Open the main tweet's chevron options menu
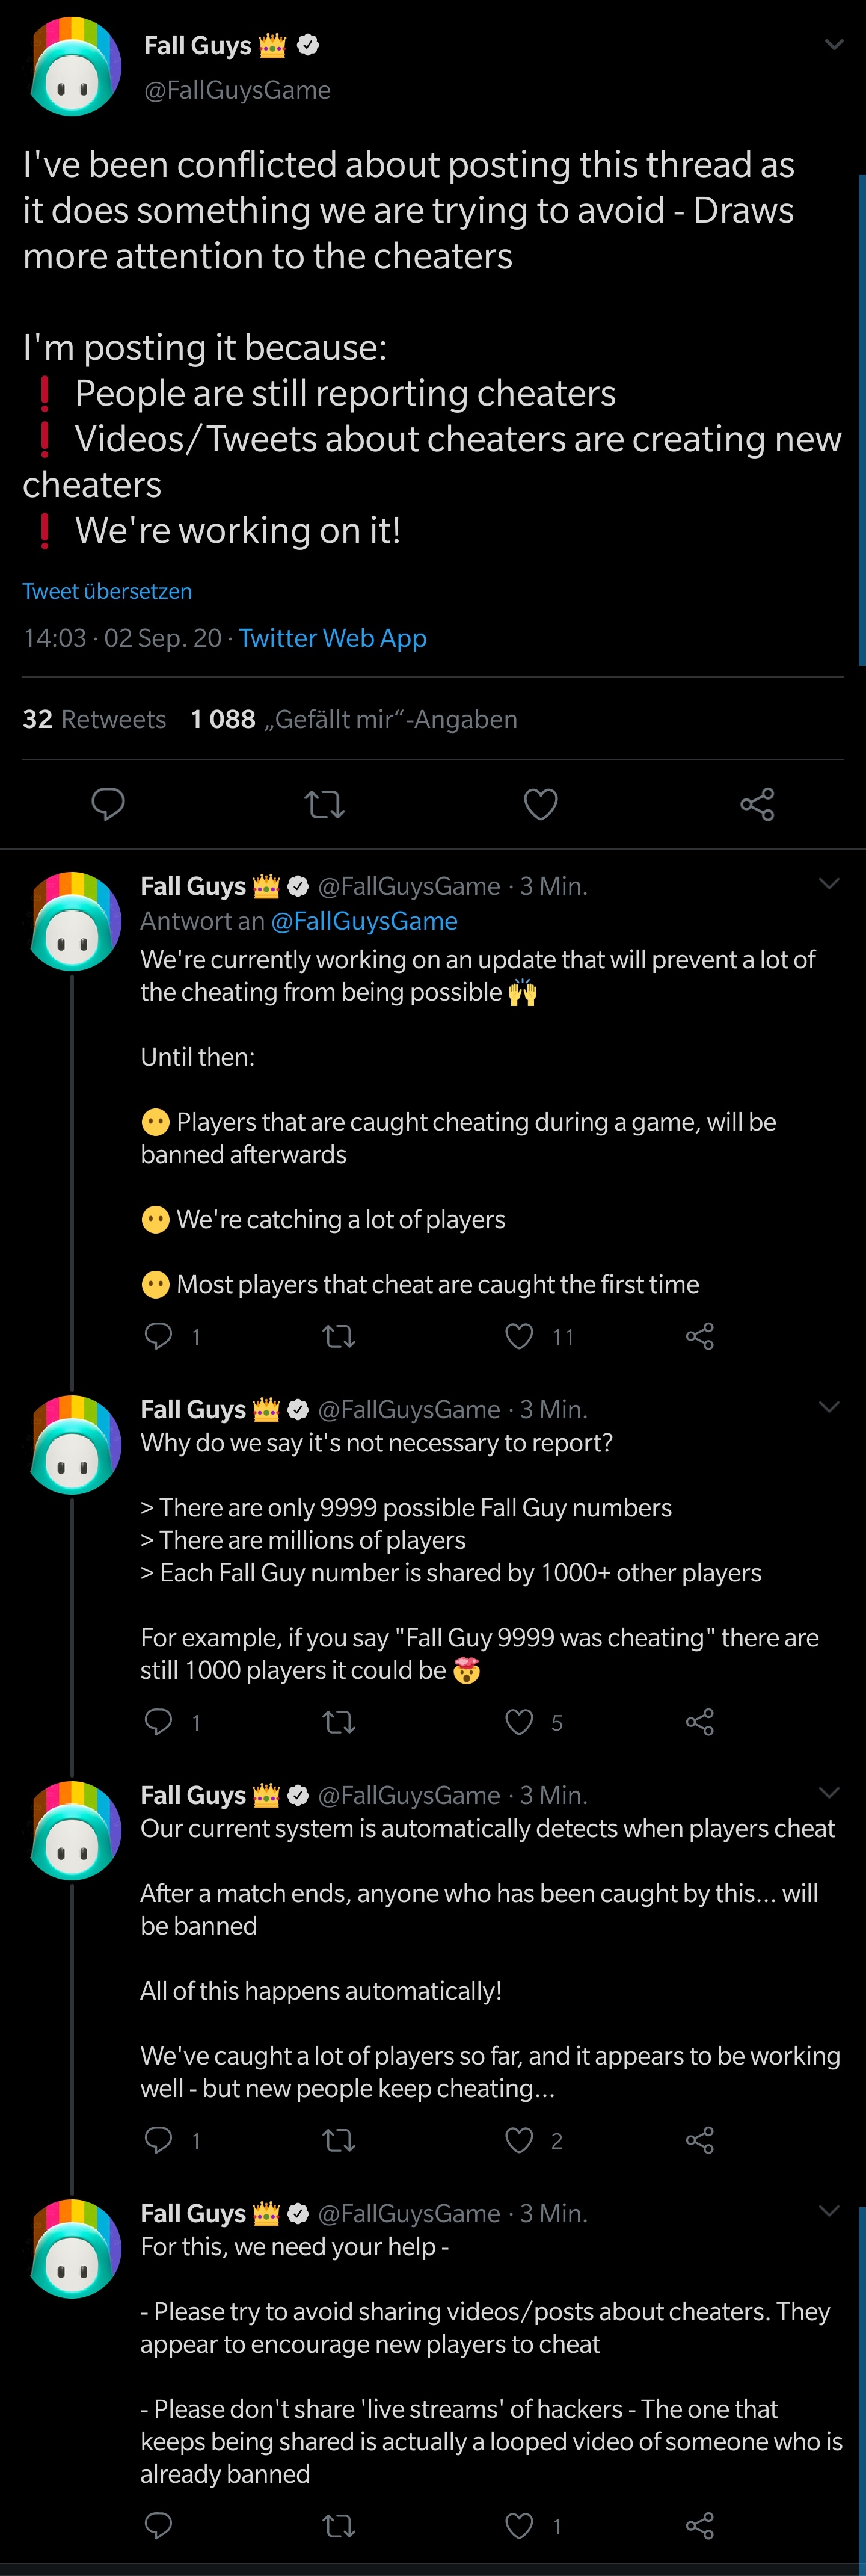The image size is (866, 2576). click(x=834, y=45)
